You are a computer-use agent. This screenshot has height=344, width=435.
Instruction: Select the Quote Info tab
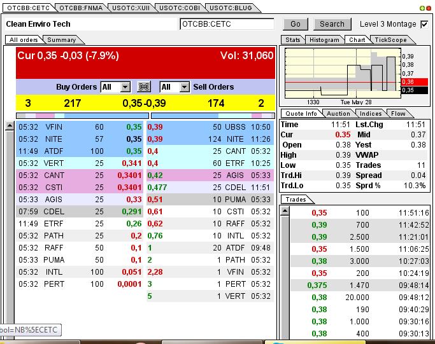301,114
